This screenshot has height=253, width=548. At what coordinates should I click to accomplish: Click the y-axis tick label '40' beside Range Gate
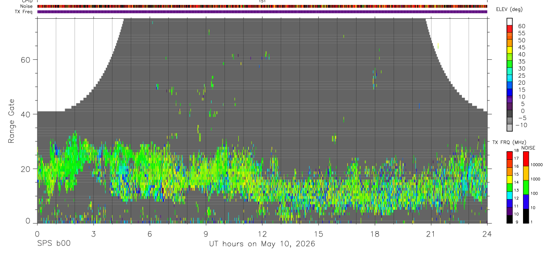26,114
